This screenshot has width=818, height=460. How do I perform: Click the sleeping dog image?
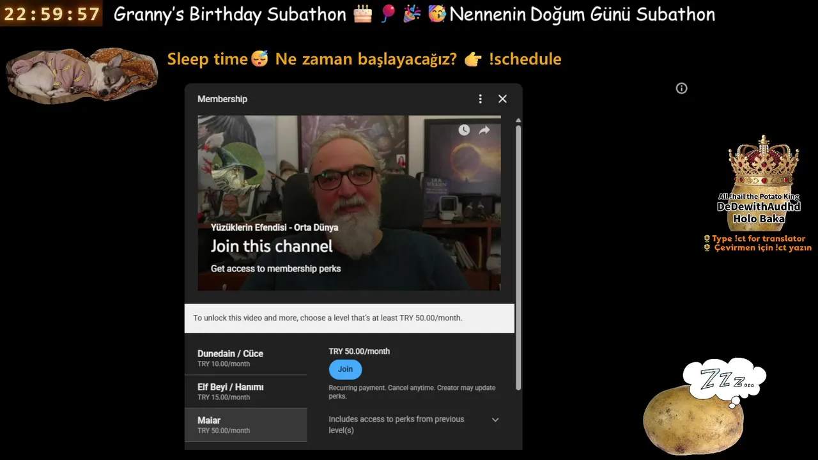coord(82,75)
